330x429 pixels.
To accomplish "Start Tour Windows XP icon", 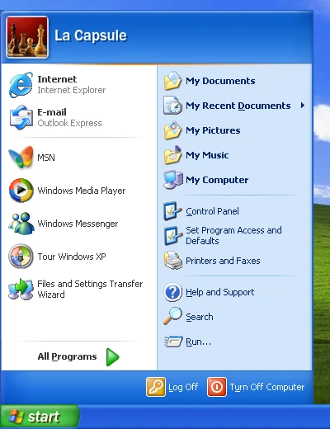I will click(21, 256).
